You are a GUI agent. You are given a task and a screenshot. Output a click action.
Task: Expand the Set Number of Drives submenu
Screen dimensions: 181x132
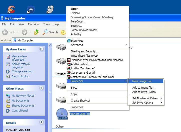(161, 98)
